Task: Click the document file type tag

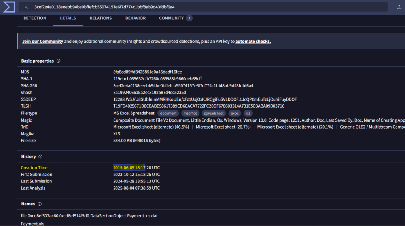Action: tap(168, 113)
